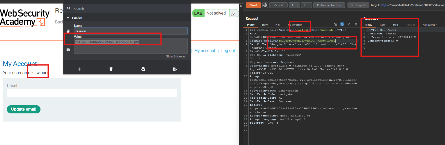
Task: Open the Request panel hamburger menu
Action: pyautogui.click(x=356, y=24)
